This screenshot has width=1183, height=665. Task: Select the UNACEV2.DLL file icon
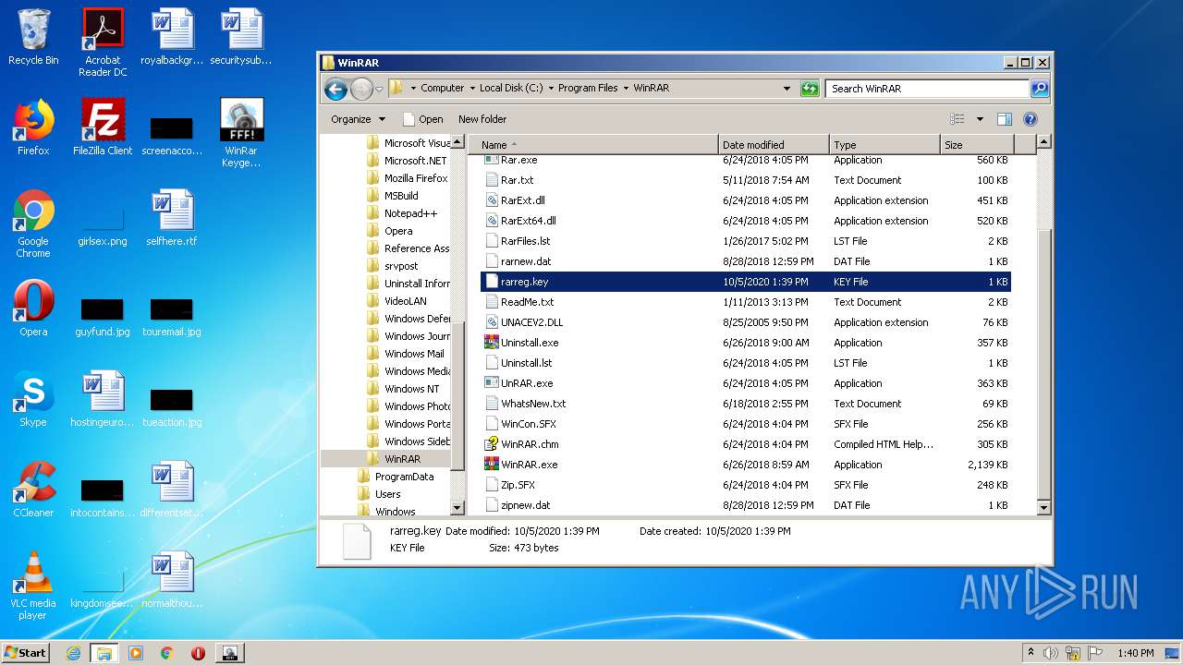point(492,322)
